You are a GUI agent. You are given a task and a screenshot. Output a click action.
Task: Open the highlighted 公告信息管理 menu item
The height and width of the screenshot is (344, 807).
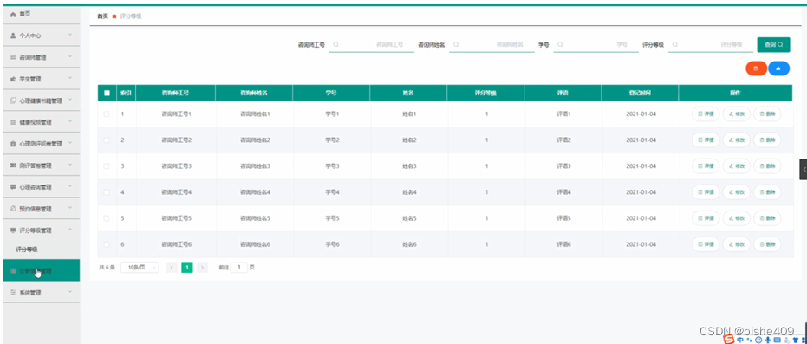[42, 270]
